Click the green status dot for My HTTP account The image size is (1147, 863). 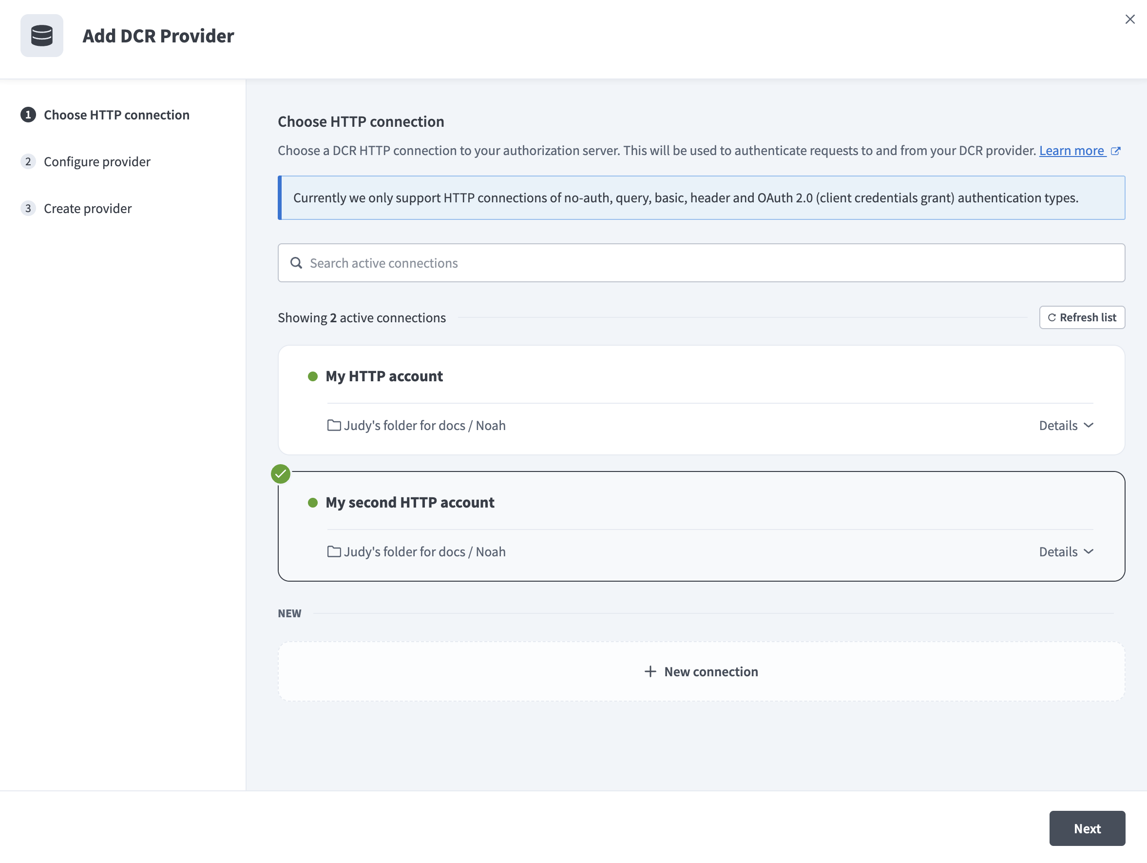[313, 376]
